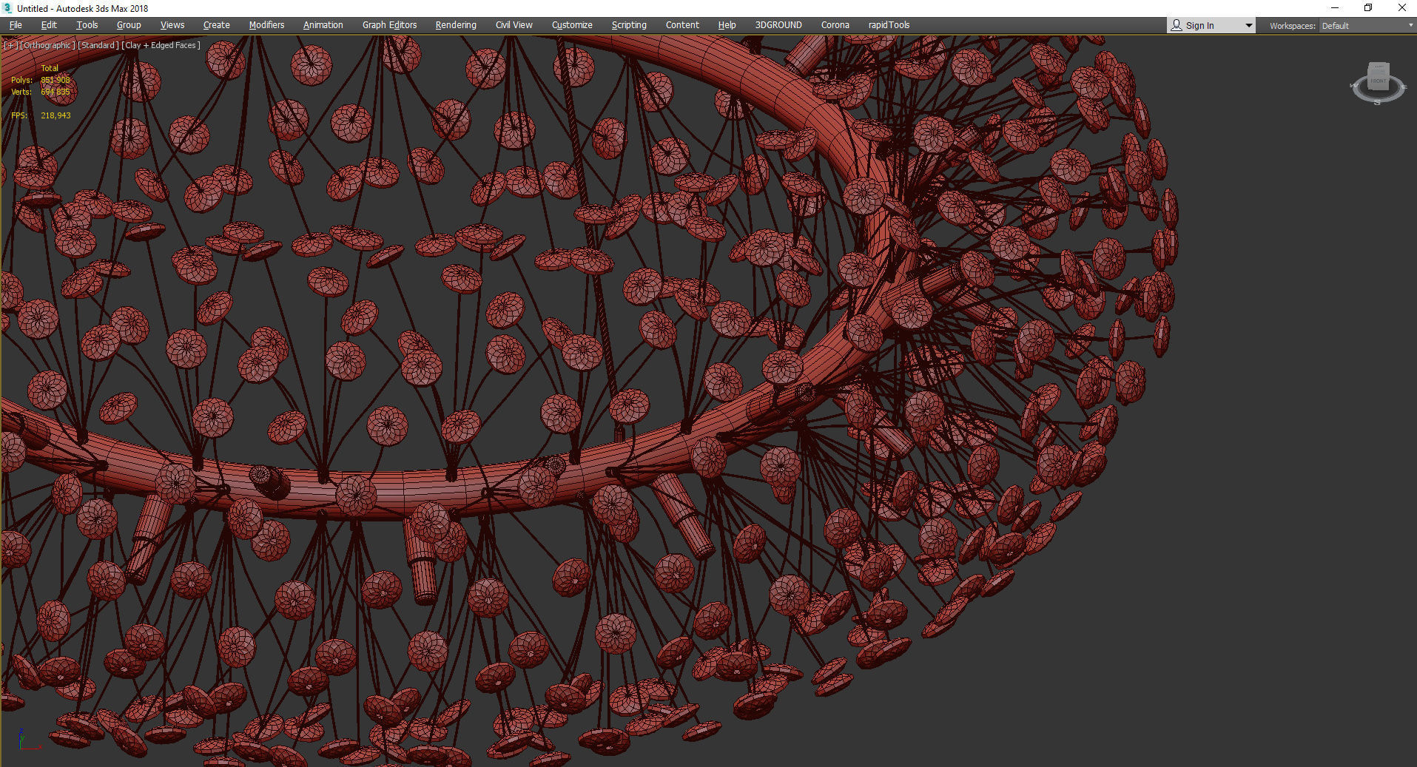Image resolution: width=1417 pixels, height=767 pixels.
Task: Click the Verts statistic value
Action: tap(55, 92)
